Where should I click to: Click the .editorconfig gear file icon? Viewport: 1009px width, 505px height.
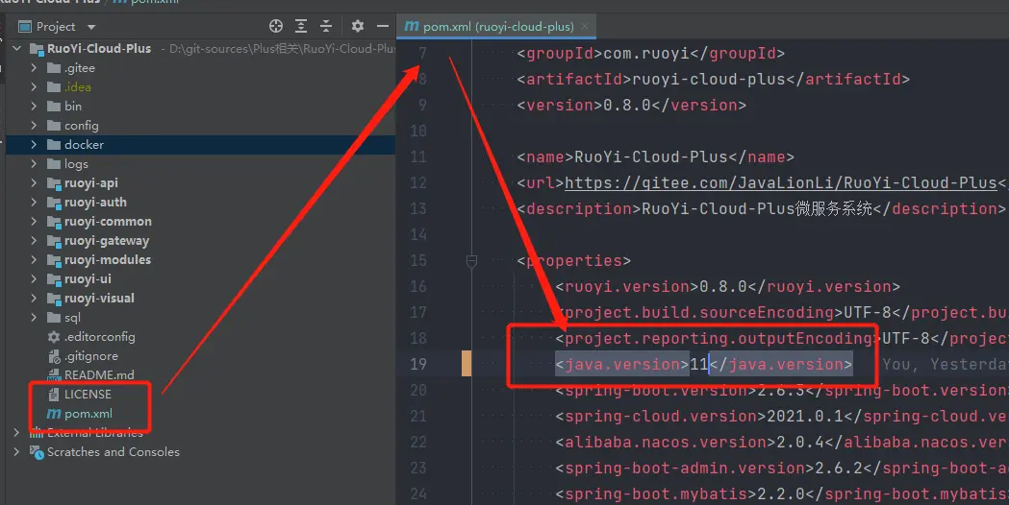click(54, 337)
